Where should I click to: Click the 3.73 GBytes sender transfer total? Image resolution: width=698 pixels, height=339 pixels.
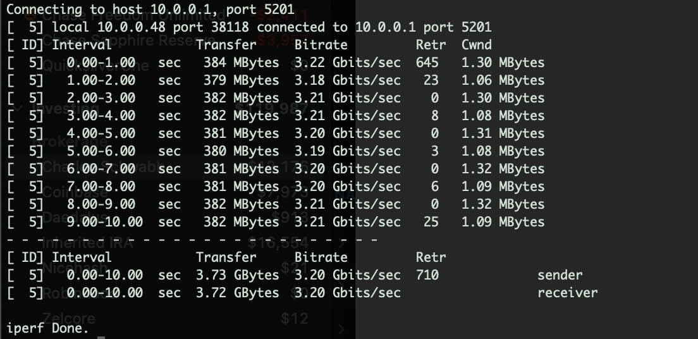tap(241, 275)
